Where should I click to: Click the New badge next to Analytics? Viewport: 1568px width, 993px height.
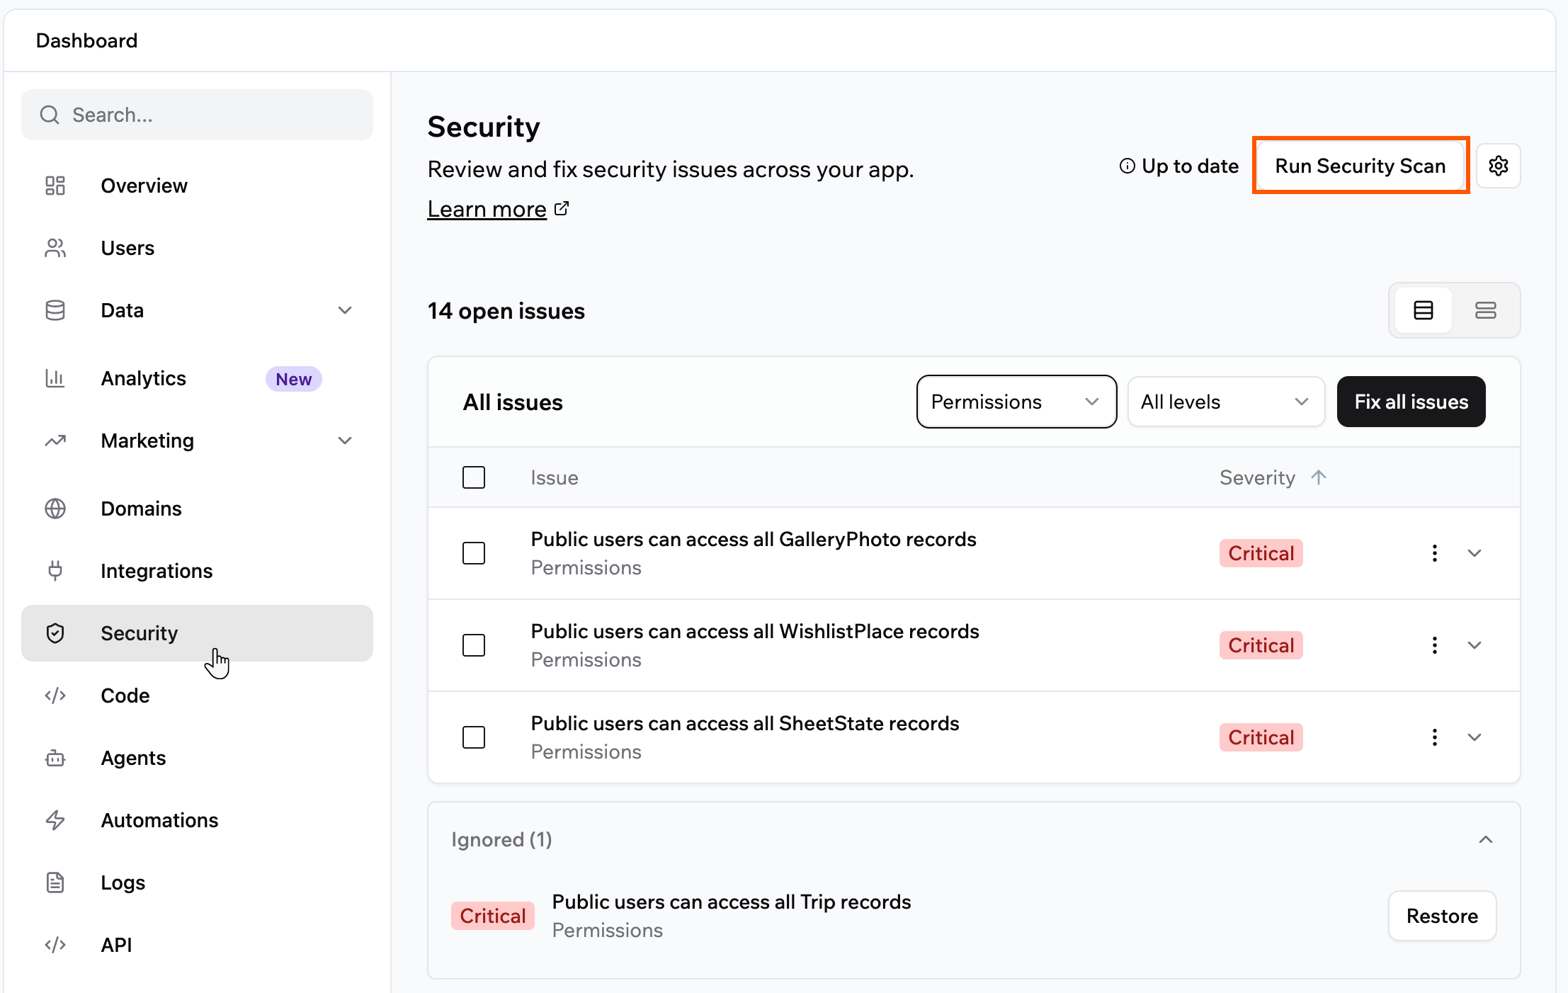pyautogui.click(x=294, y=379)
